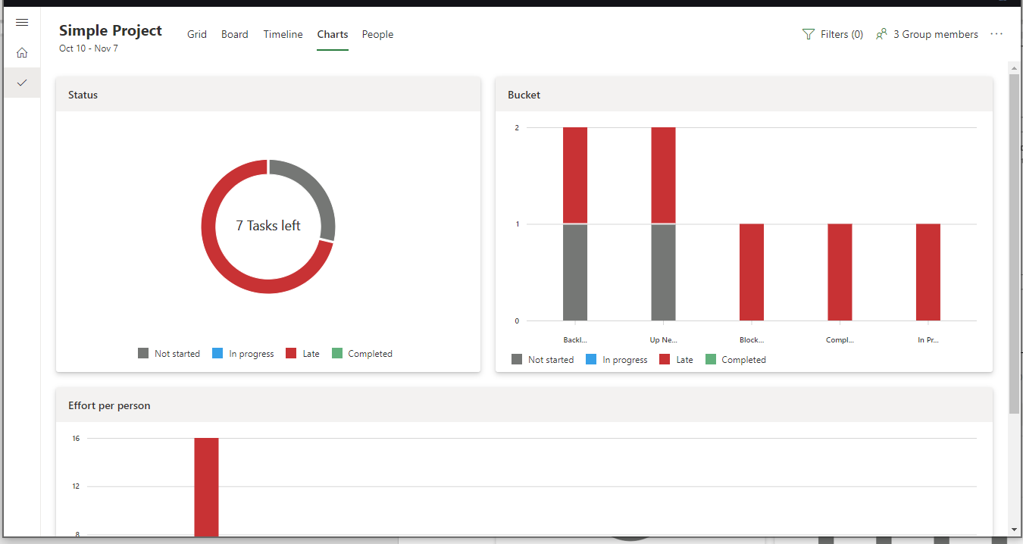Toggle Not started in Status chart legend
Screen dimensions: 1023x544
point(169,354)
